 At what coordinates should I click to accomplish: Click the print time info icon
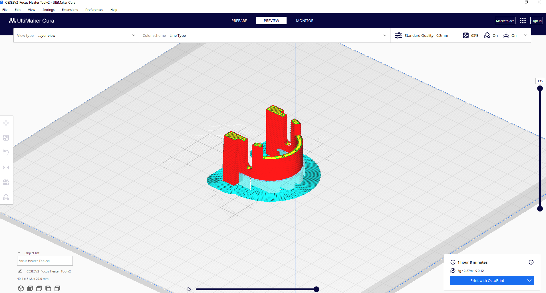(x=531, y=262)
